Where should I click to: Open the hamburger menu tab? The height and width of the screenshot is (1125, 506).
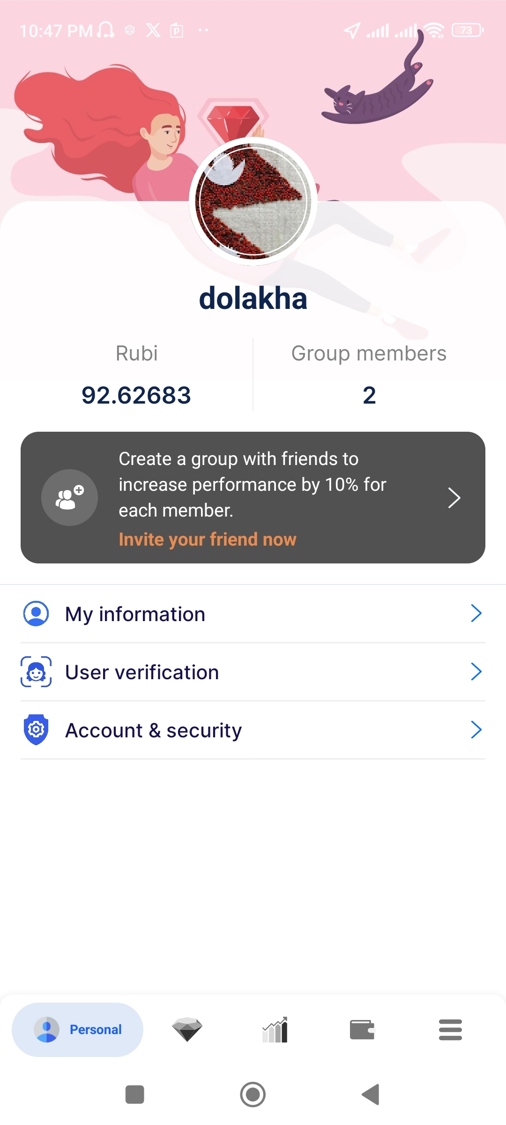click(x=450, y=1030)
